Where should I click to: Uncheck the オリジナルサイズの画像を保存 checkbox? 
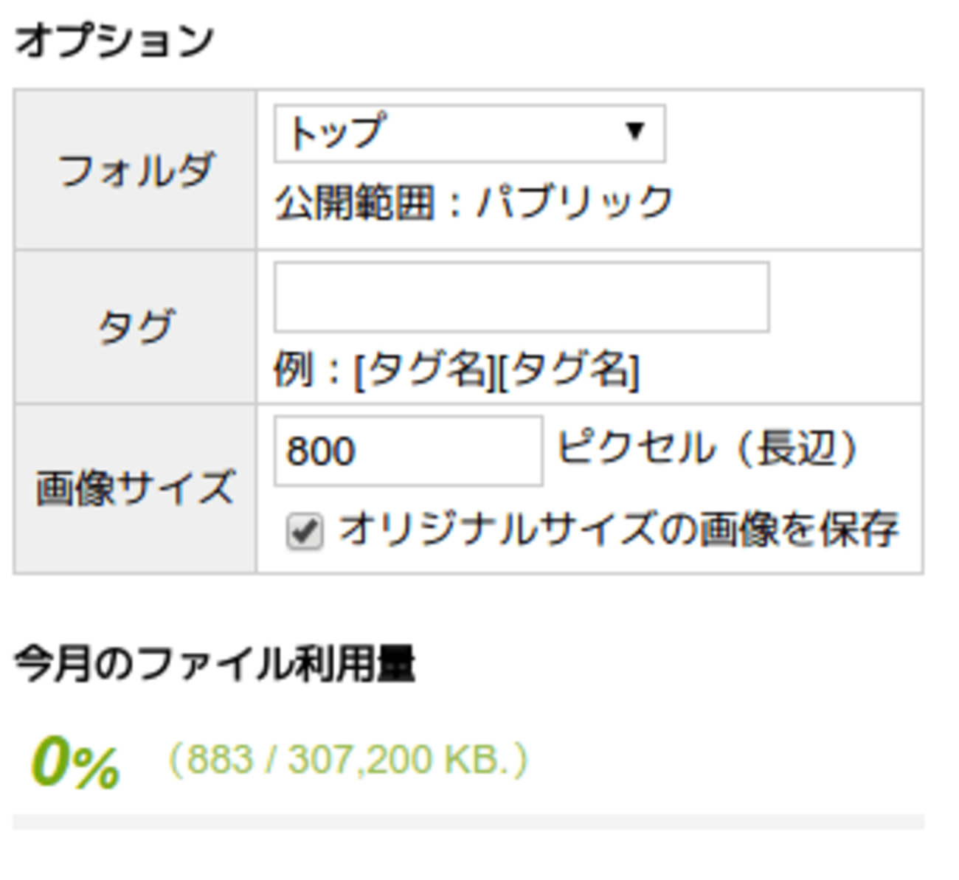pyautogui.click(x=305, y=531)
